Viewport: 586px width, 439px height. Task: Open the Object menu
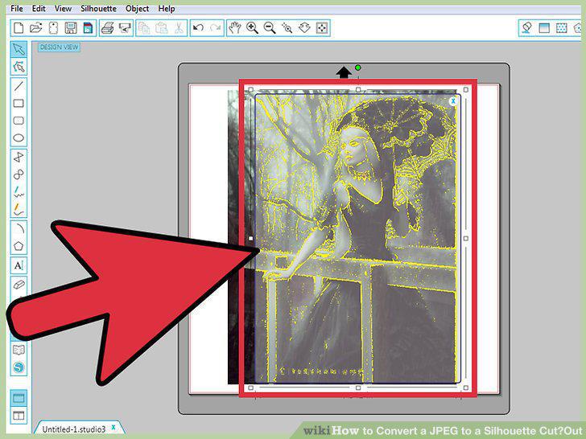pos(137,8)
